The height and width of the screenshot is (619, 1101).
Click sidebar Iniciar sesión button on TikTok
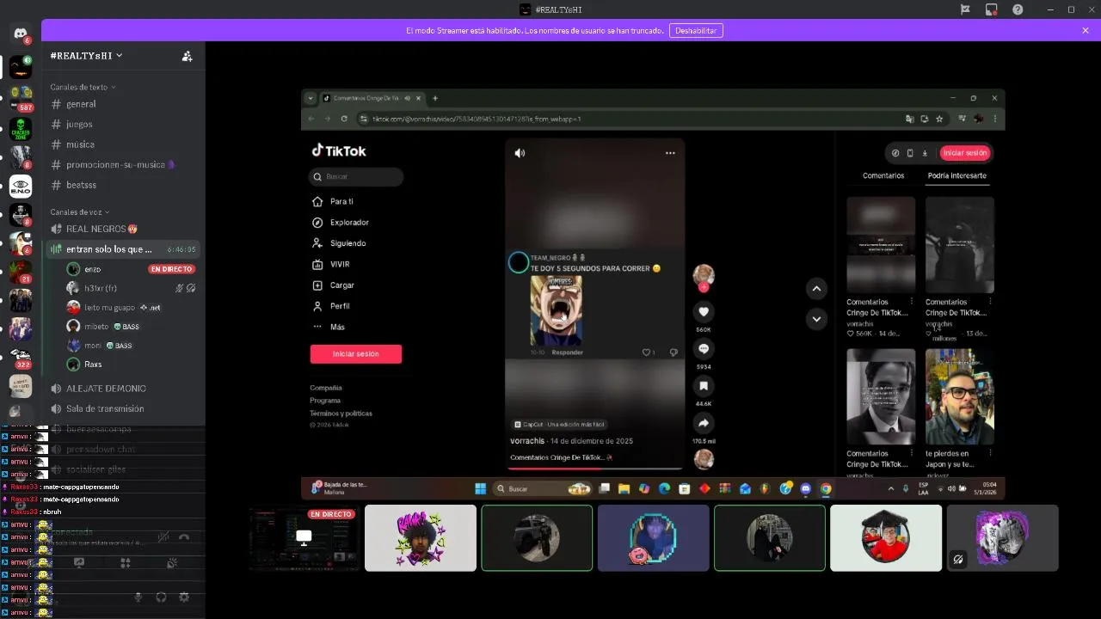click(356, 353)
